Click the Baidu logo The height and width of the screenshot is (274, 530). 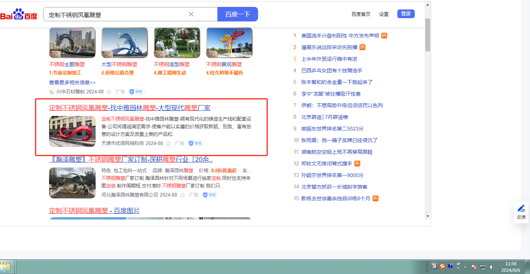(19, 15)
